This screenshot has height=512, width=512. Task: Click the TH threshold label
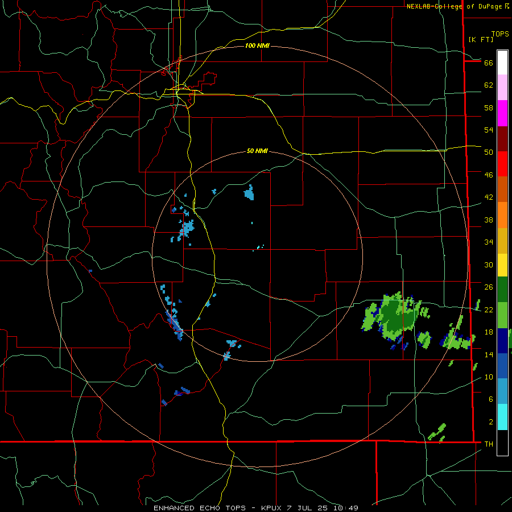click(x=489, y=444)
